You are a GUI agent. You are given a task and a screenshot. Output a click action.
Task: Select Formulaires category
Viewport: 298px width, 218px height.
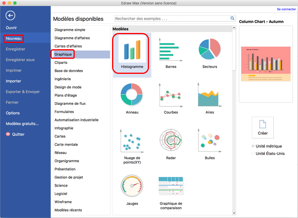(x=64, y=112)
